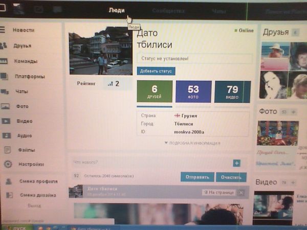Click the green 6 друзей tile
307x230 pixels.
[x=155, y=91]
